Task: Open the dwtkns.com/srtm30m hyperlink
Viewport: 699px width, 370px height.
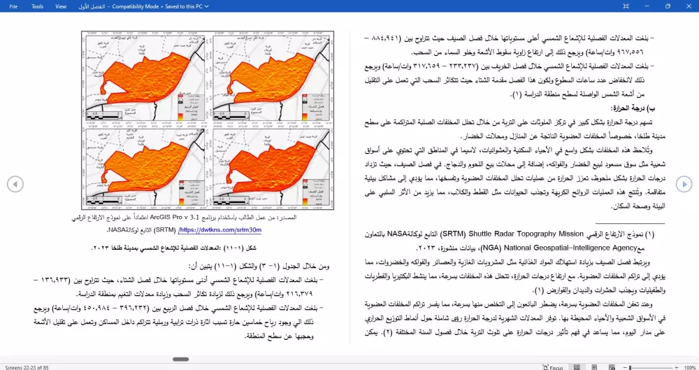Action: point(219,230)
